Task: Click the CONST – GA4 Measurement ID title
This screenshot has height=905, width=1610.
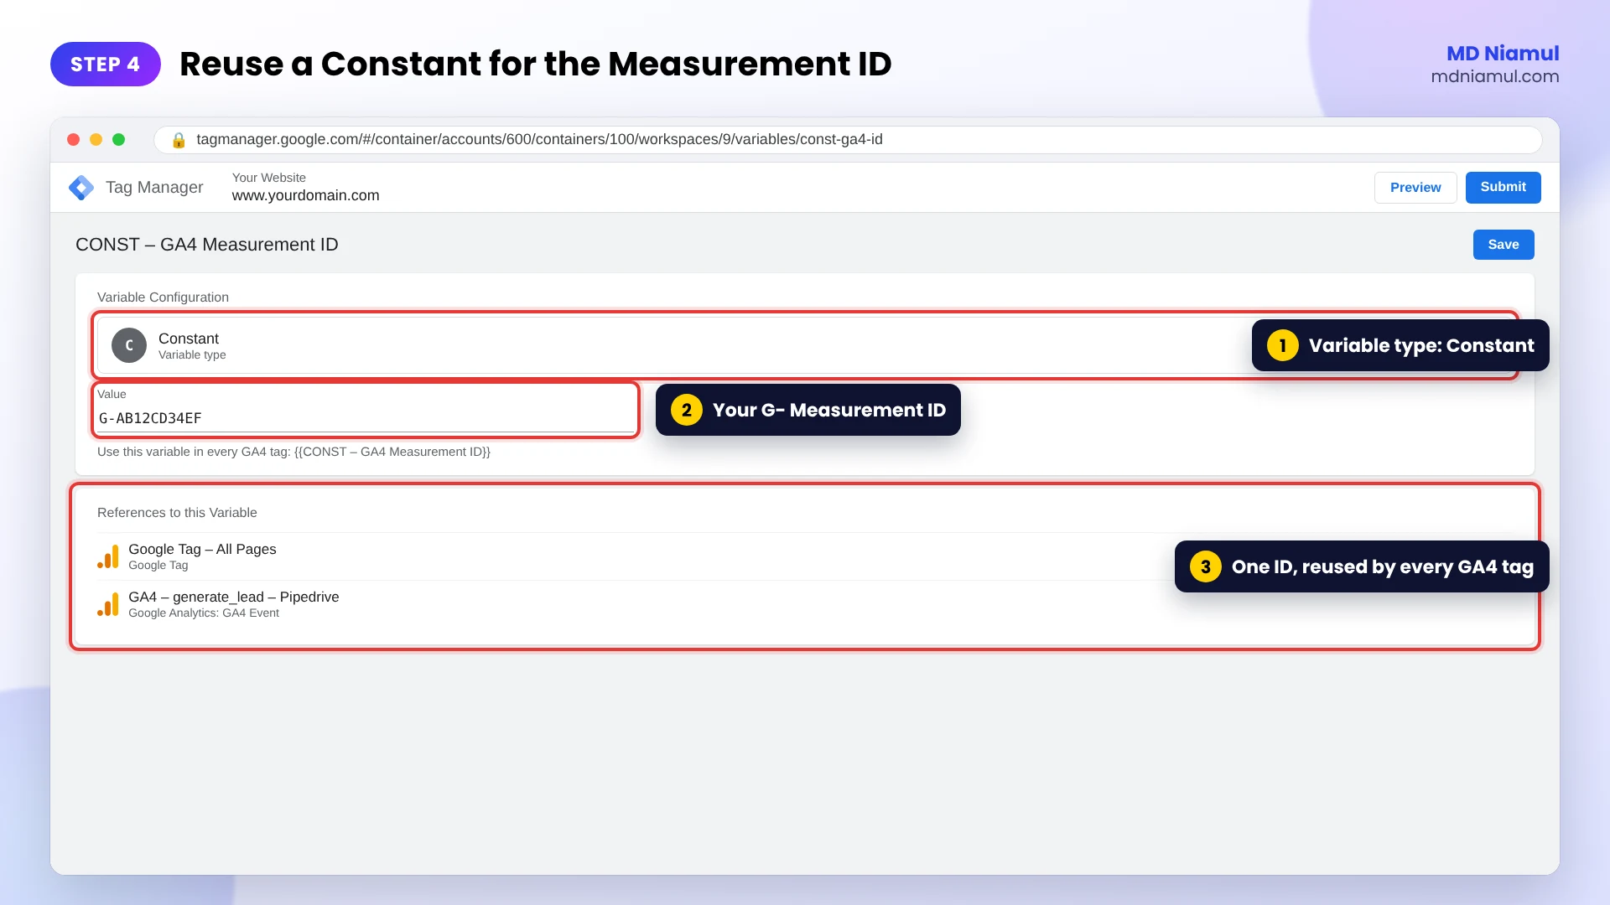Action: (x=207, y=245)
